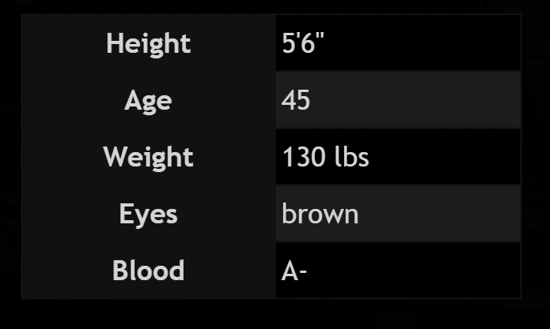Screen dimensions: 550x329
Task: Click empty space right of "A-" value
Action: pyautogui.click(x=417, y=271)
